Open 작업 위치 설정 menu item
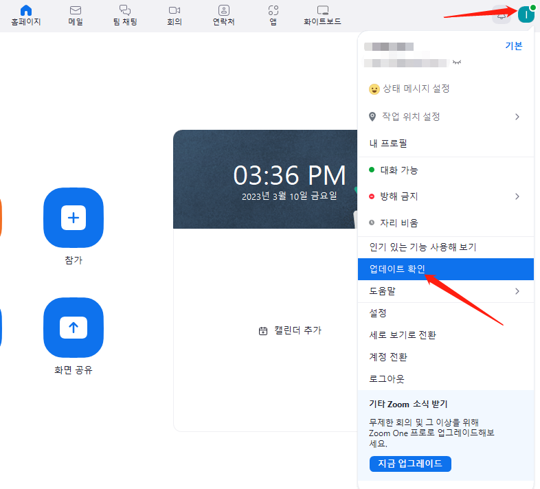This screenshot has height=489, width=540. [446, 117]
